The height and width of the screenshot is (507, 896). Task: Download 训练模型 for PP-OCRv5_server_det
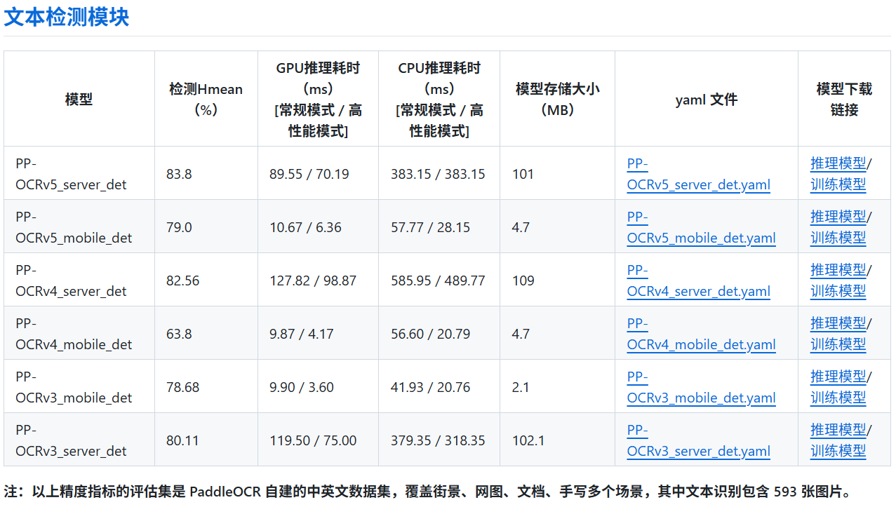[x=838, y=184]
